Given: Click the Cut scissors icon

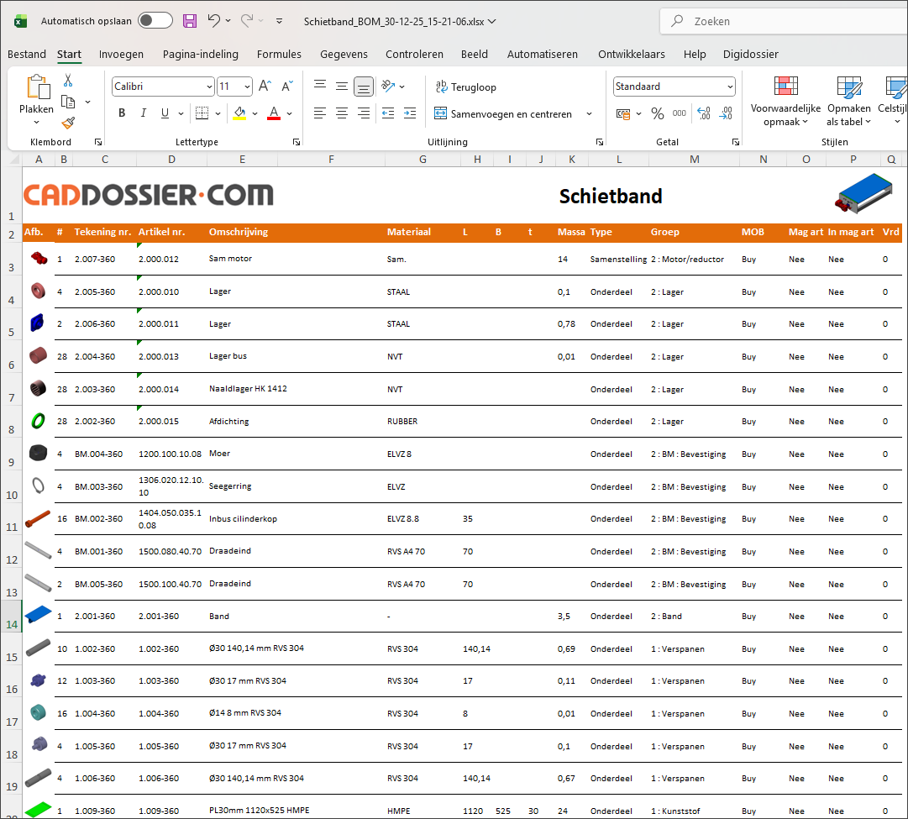Looking at the screenshot, I should pyautogui.click(x=68, y=81).
